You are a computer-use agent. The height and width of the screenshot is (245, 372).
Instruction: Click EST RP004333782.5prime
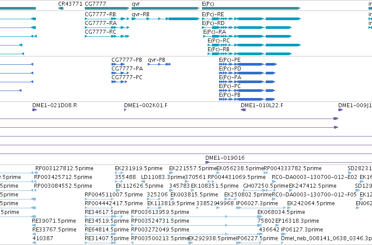click(x=293, y=168)
